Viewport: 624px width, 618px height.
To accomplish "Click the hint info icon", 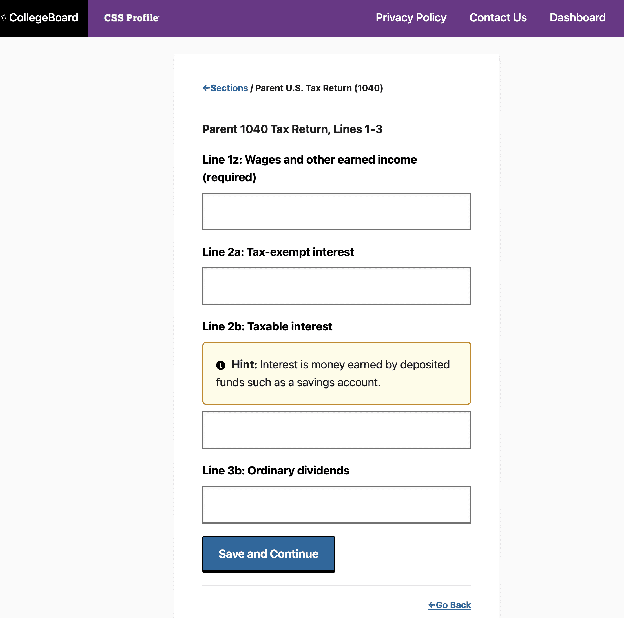I will click(221, 365).
